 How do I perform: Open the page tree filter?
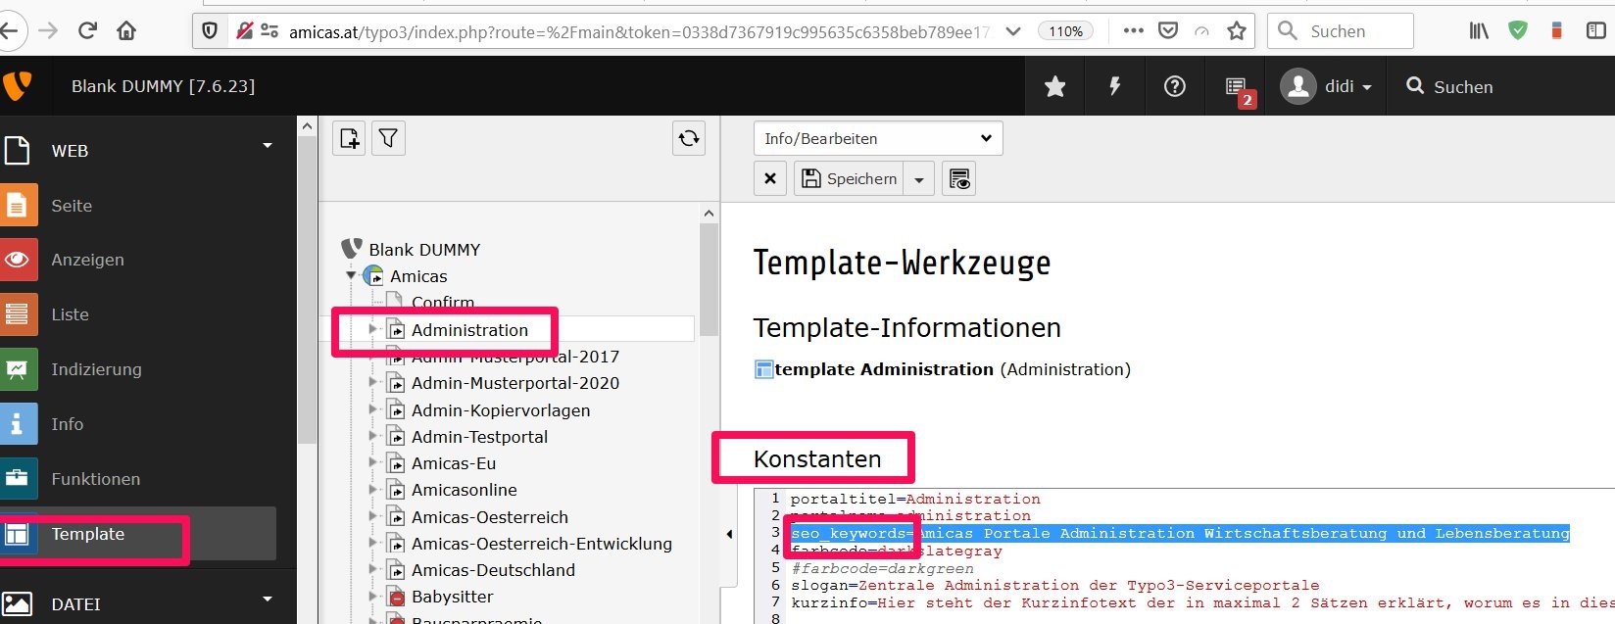click(388, 138)
